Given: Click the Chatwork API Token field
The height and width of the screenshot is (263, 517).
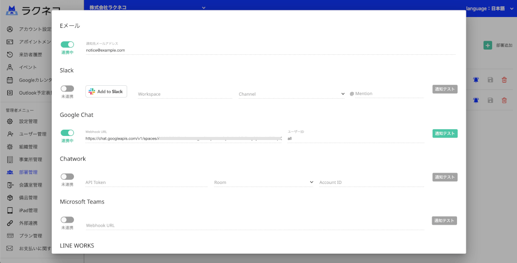Looking at the screenshot, I should [x=146, y=182].
